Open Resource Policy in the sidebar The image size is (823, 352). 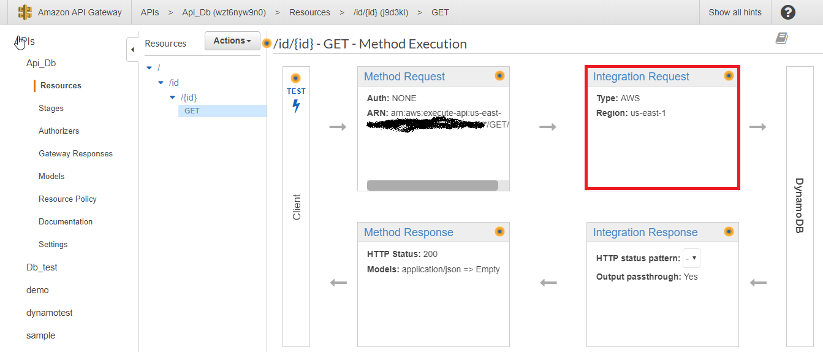pyautogui.click(x=67, y=199)
